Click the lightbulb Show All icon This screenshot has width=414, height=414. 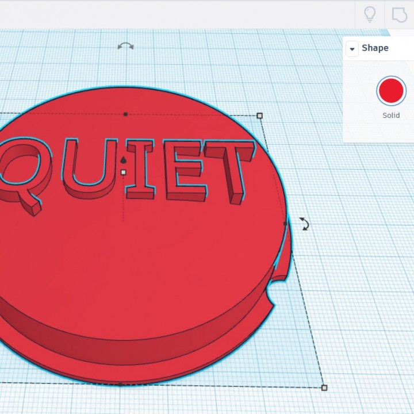click(x=370, y=14)
